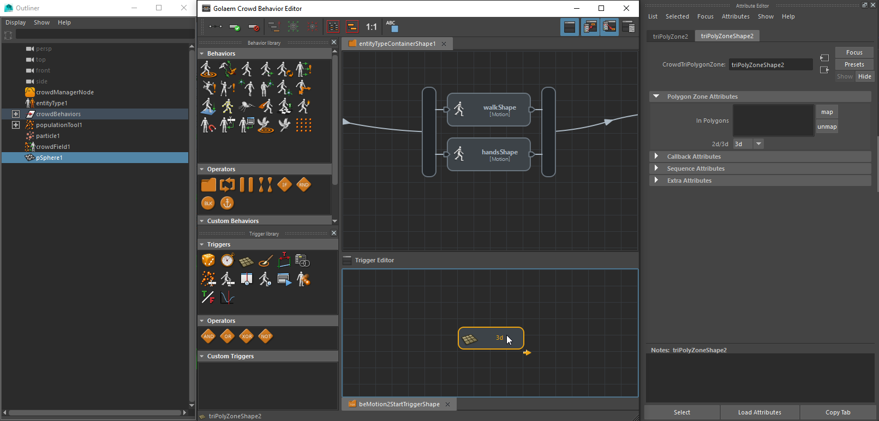Viewport: 879px width, 421px height.
Task: Click the unmap button
Action: 827,127
